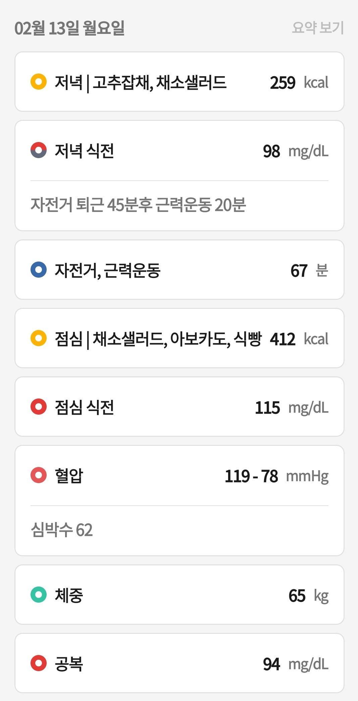The width and height of the screenshot is (358, 701).
Task: Tap the yellow lunch meal icon
Action: pyautogui.click(x=39, y=338)
